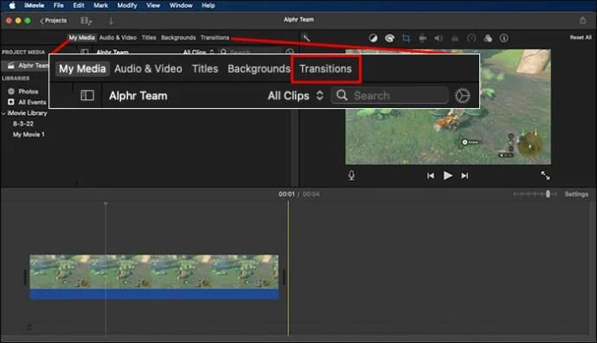Select the My Movie 1 event

pyautogui.click(x=29, y=134)
